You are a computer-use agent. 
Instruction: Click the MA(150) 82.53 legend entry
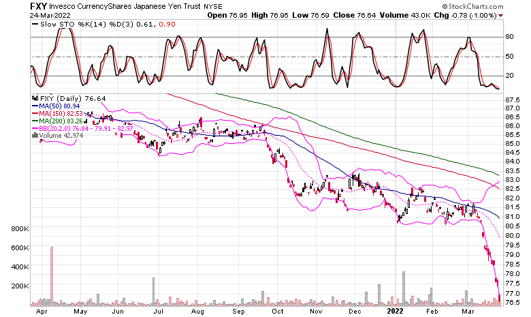click(57, 113)
